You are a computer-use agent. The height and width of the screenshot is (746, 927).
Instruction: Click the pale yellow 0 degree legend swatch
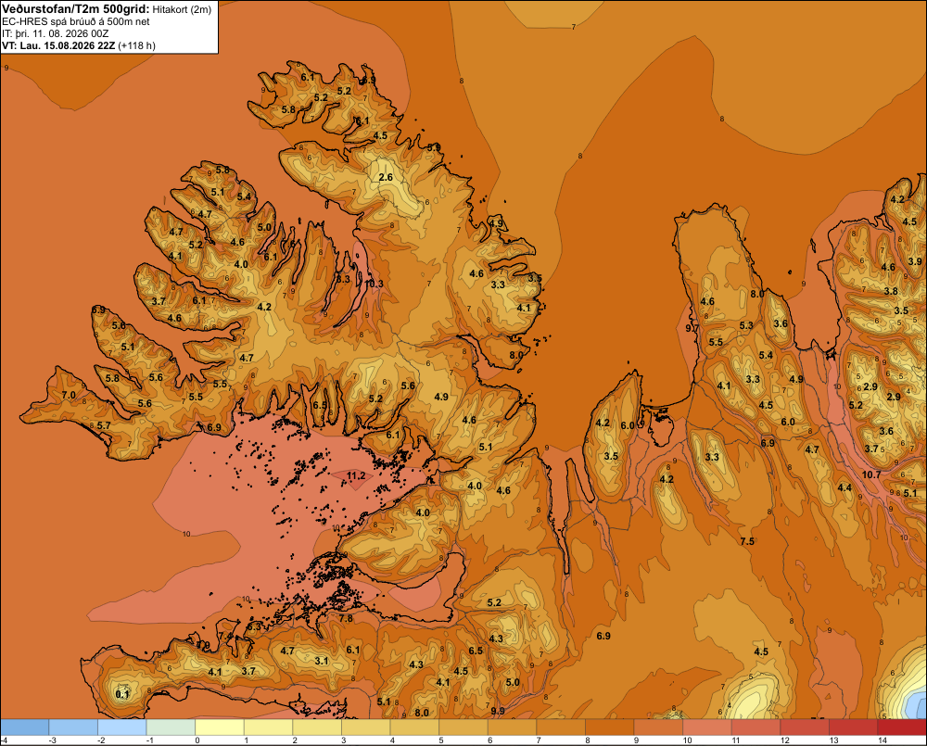[220, 727]
